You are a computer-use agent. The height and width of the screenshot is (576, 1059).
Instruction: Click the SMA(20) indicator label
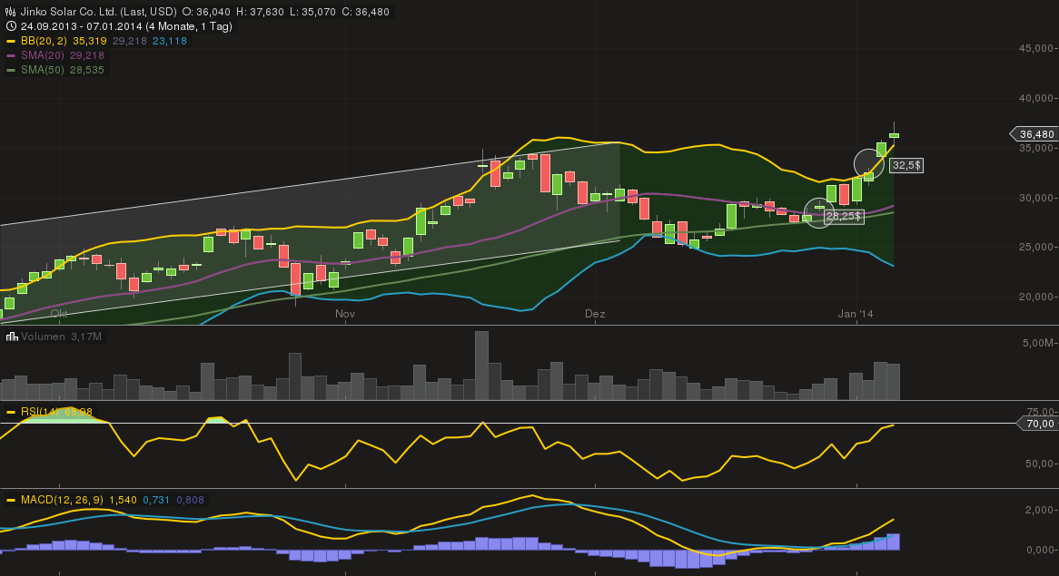[x=44, y=55]
